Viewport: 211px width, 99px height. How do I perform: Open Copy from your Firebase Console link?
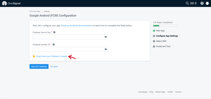[51, 56]
